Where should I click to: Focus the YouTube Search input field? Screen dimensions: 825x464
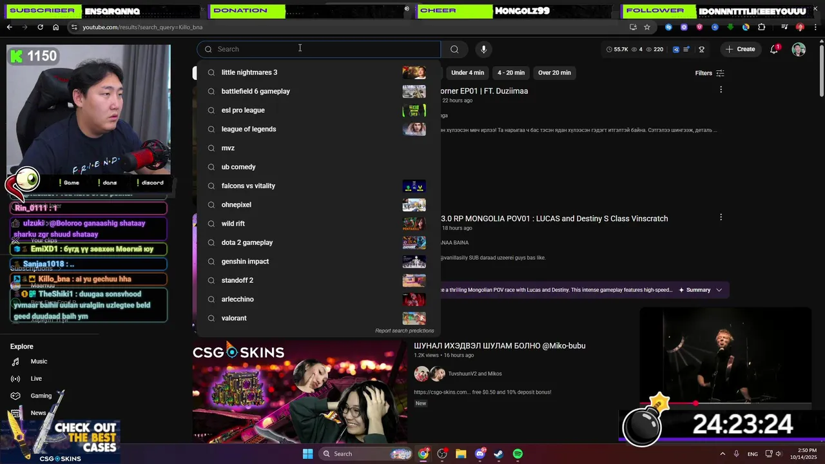[319, 49]
